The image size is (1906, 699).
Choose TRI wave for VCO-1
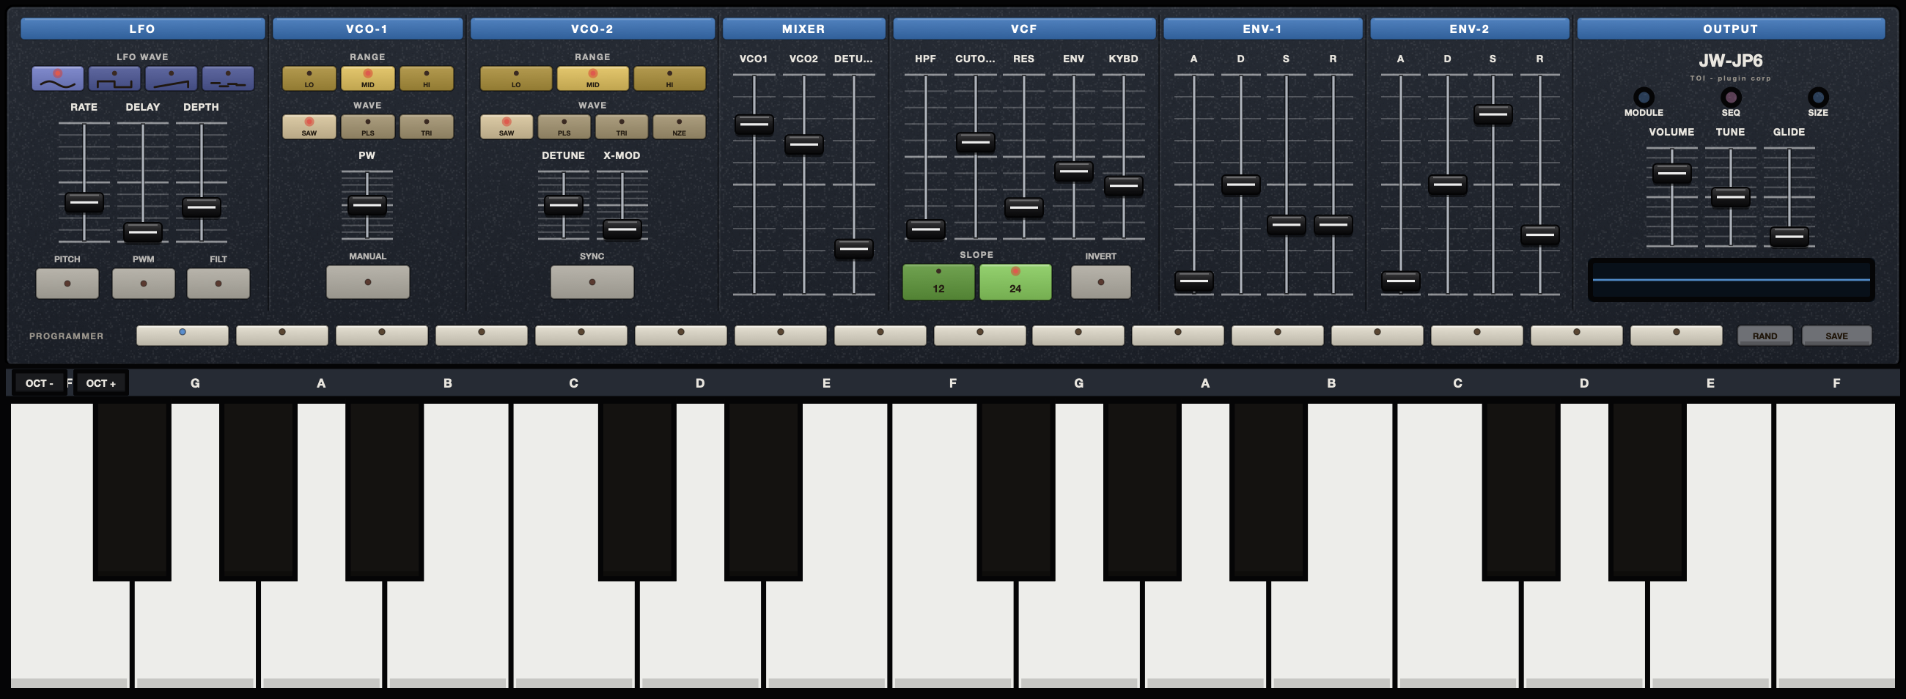tap(426, 127)
